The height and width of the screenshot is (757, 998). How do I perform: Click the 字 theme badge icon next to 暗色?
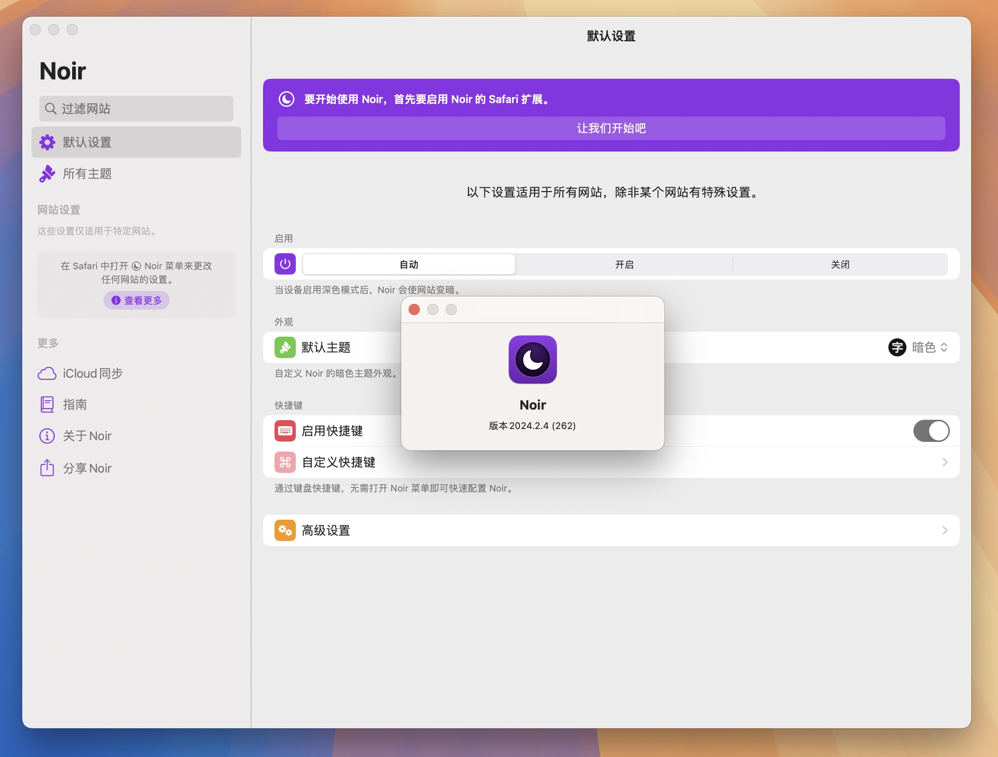[x=897, y=347]
